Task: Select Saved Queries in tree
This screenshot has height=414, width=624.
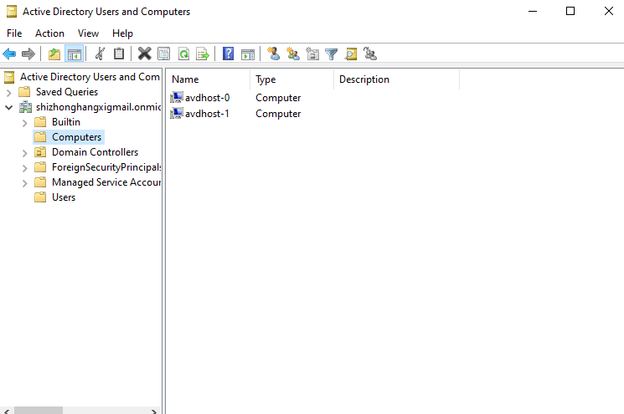Action: pyautogui.click(x=67, y=92)
